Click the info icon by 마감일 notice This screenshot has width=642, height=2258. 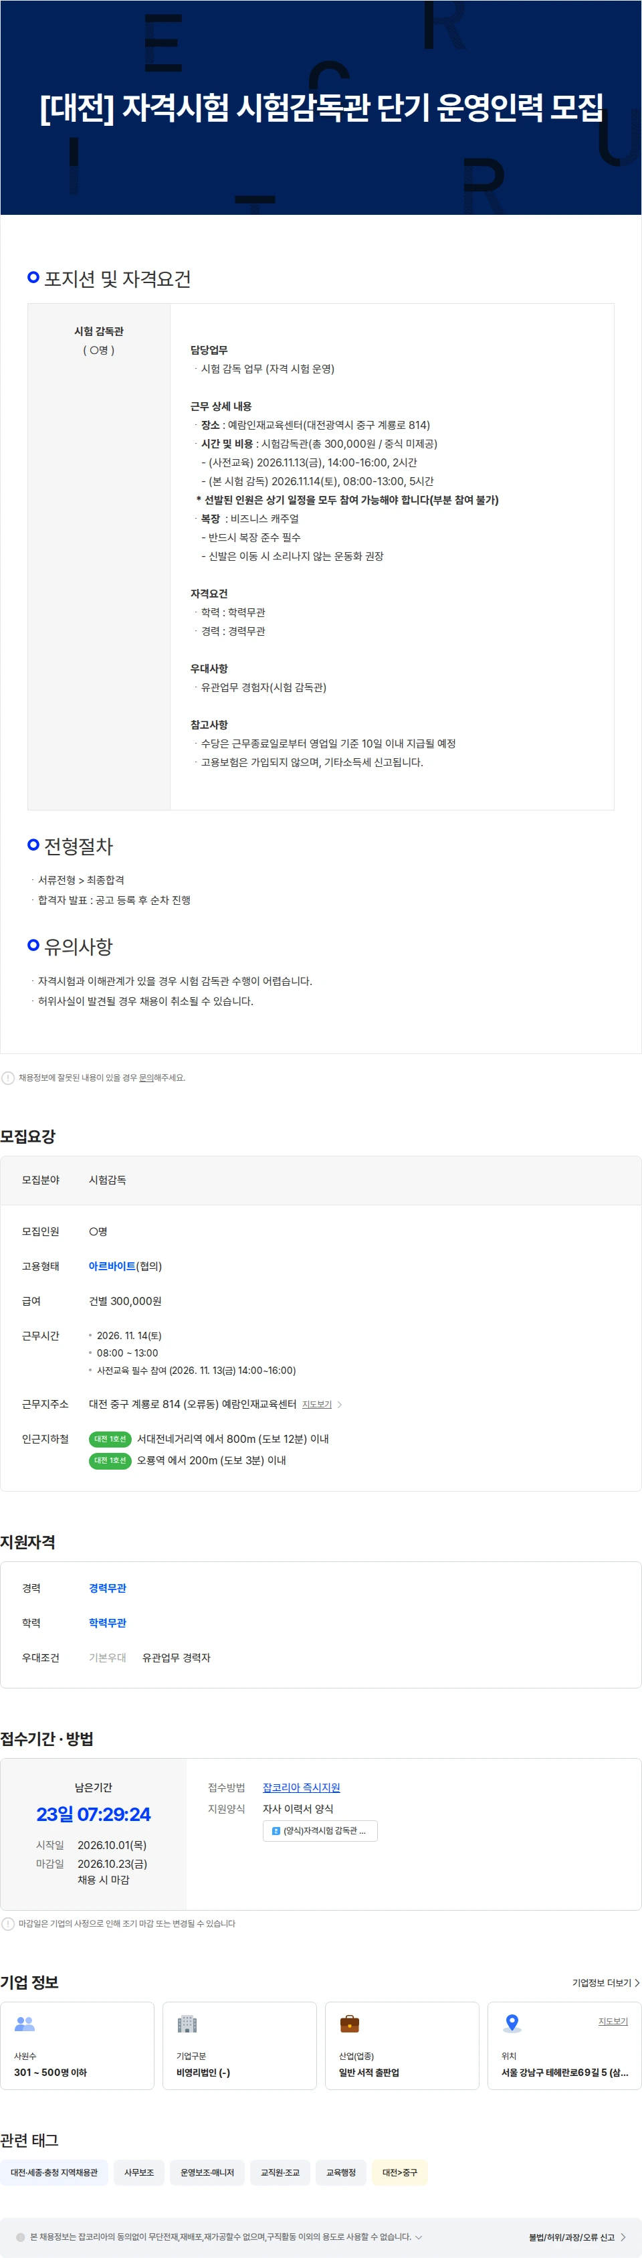pos(8,1923)
